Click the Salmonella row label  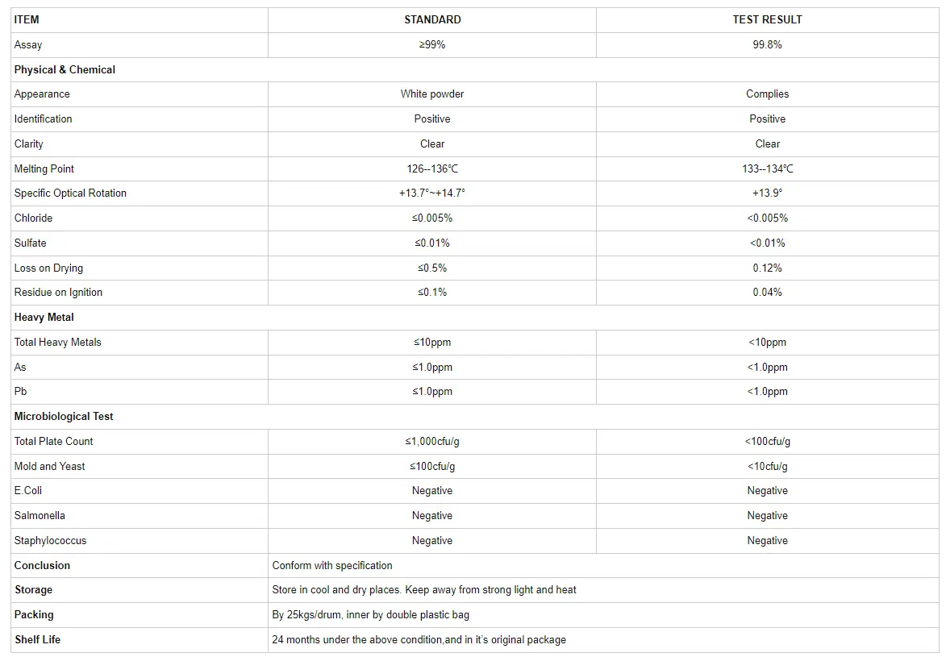point(40,516)
